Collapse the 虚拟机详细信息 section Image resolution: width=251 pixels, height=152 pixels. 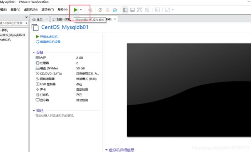[106, 150]
